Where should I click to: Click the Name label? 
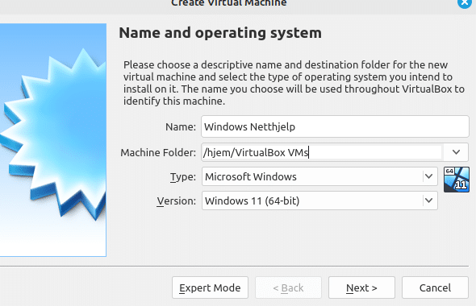(181, 126)
